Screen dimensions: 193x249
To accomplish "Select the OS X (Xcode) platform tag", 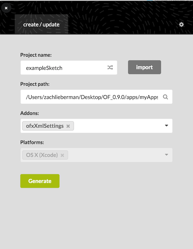I will [x=42, y=155].
